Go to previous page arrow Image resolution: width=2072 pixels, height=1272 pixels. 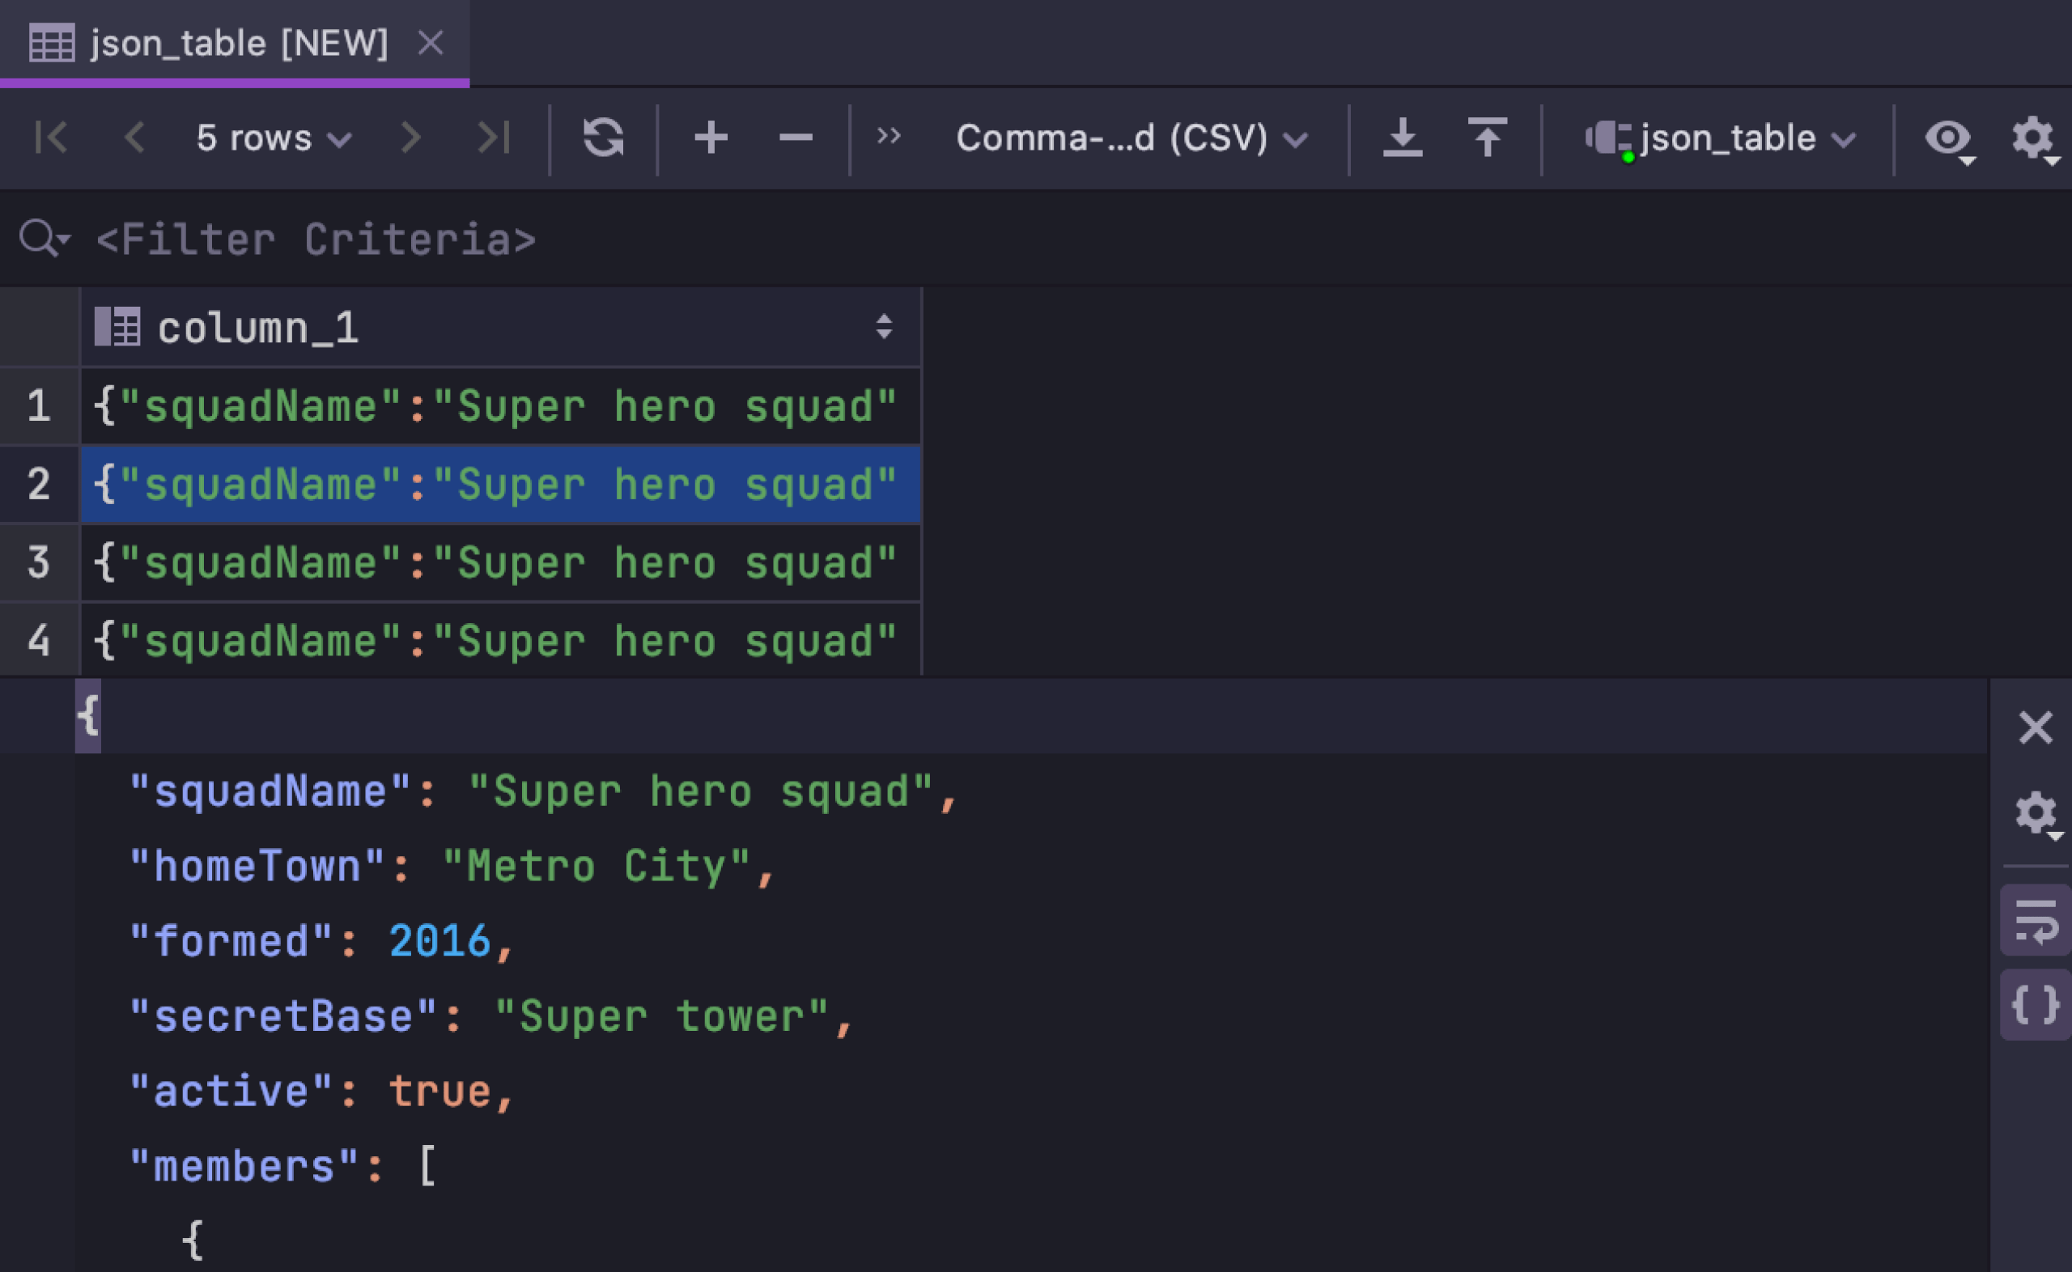(x=134, y=138)
